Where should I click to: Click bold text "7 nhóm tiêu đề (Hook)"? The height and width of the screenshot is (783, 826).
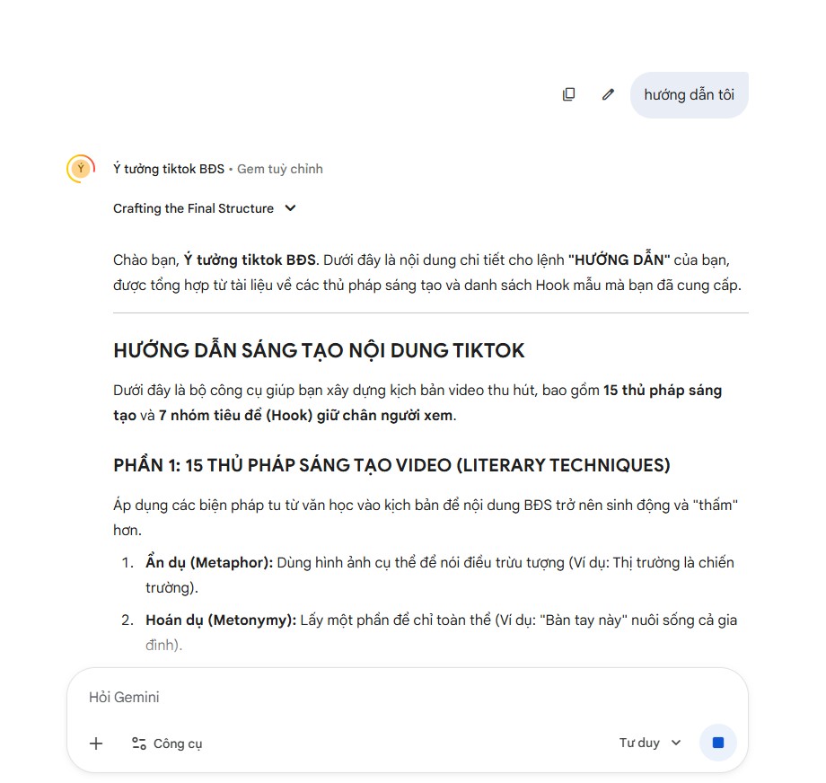click(x=235, y=416)
